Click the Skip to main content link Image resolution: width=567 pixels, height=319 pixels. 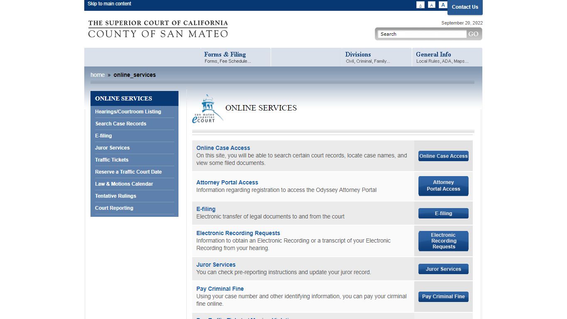pyautogui.click(x=109, y=4)
